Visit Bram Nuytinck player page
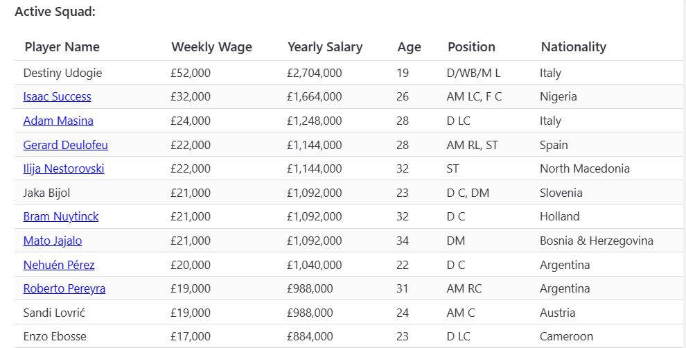The image size is (686, 348). [x=61, y=217]
